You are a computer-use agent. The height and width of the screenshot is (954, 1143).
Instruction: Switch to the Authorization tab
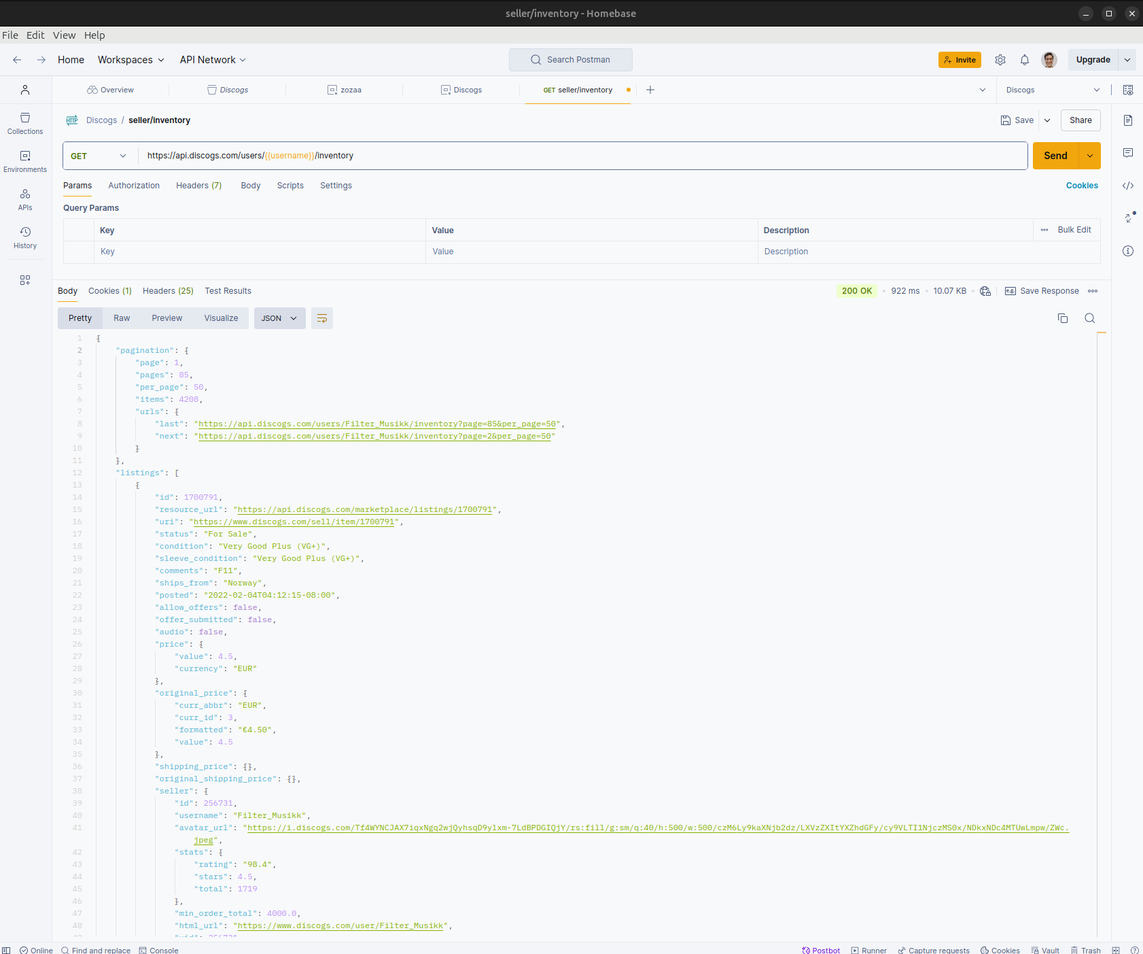coord(134,186)
